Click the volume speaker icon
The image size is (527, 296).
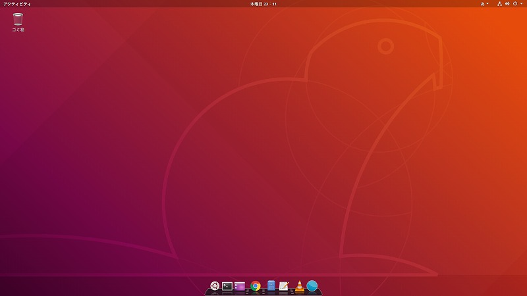(507, 4)
